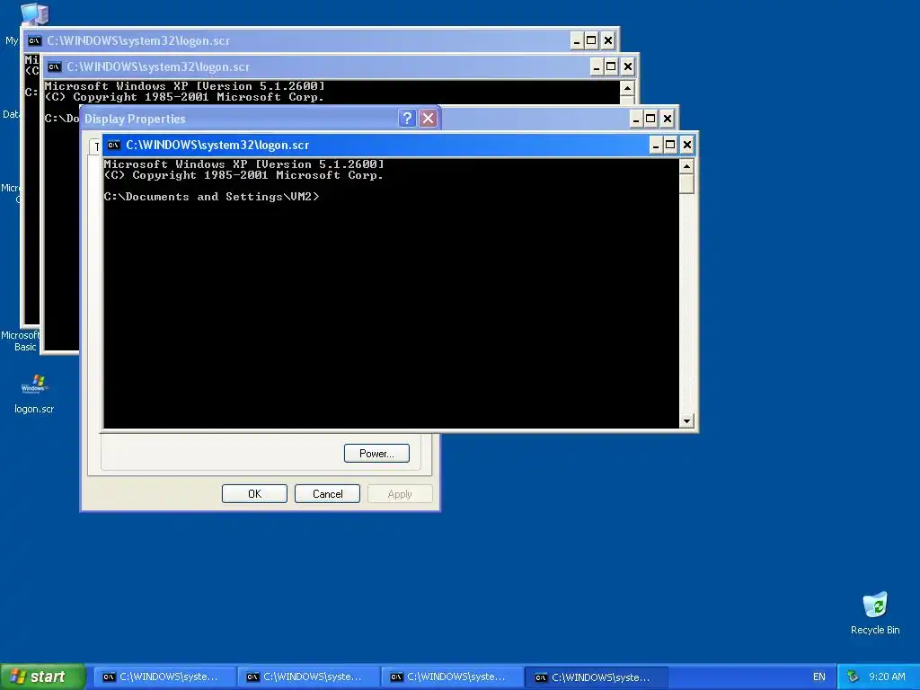Close the rearmost logon.scr console window
Viewport: 920px width, 690px height.
click(608, 41)
